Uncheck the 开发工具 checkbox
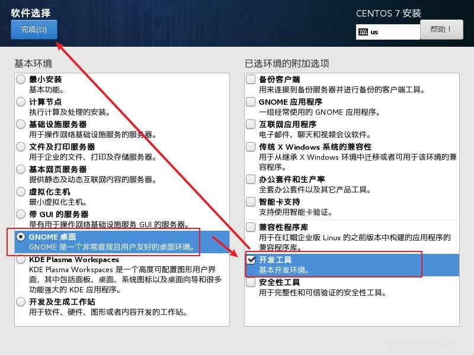 point(251,260)
